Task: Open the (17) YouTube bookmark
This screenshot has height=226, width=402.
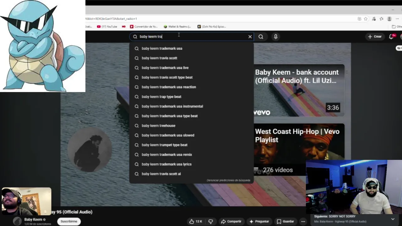Action: pyautogui.click(x=107, y=27)
